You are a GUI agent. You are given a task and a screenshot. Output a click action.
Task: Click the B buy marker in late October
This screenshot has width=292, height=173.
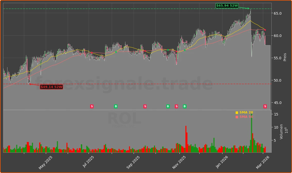168,106
